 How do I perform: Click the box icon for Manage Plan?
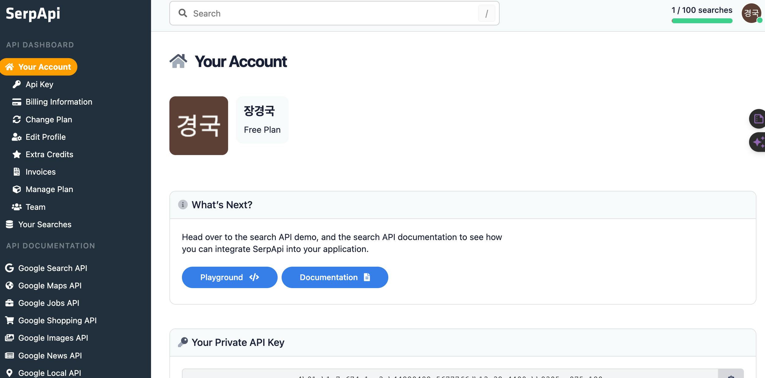point(17,189)
